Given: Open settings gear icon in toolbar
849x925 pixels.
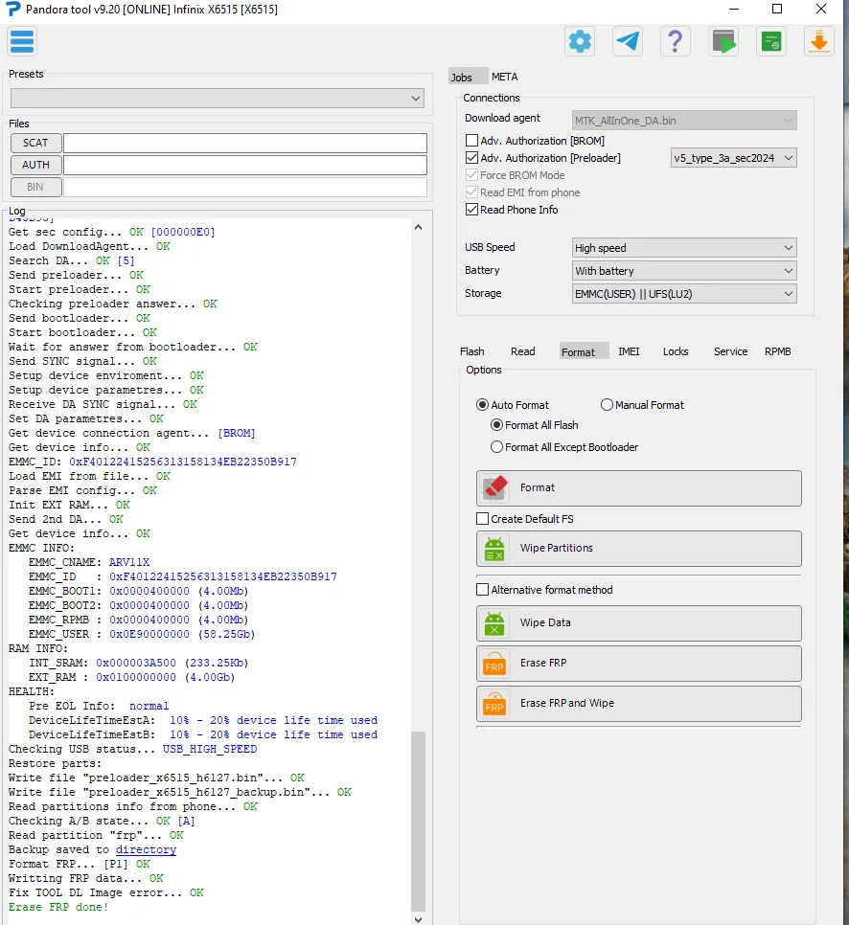Looking at the screenshot, I should [x=580, y=41].
